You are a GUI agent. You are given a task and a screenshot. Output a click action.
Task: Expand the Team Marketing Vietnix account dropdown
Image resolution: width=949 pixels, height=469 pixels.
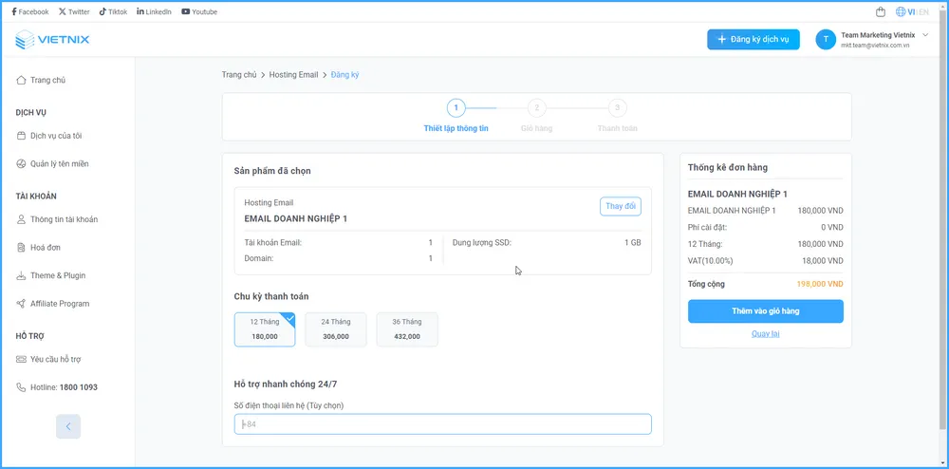coord(925,34)
